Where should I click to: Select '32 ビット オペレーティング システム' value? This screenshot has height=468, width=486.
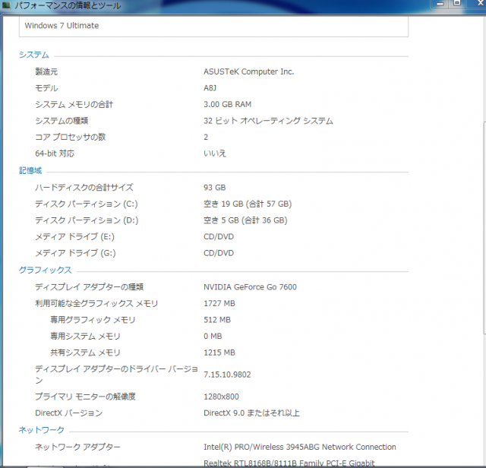tap(268, 121)
